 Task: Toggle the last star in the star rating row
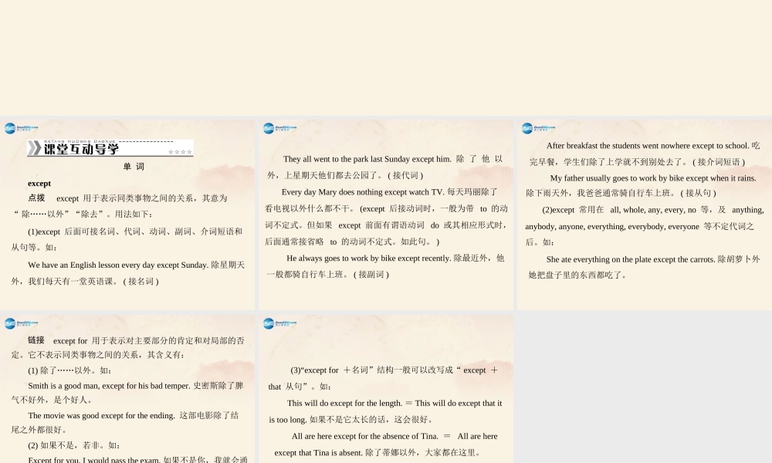point(189,150)
